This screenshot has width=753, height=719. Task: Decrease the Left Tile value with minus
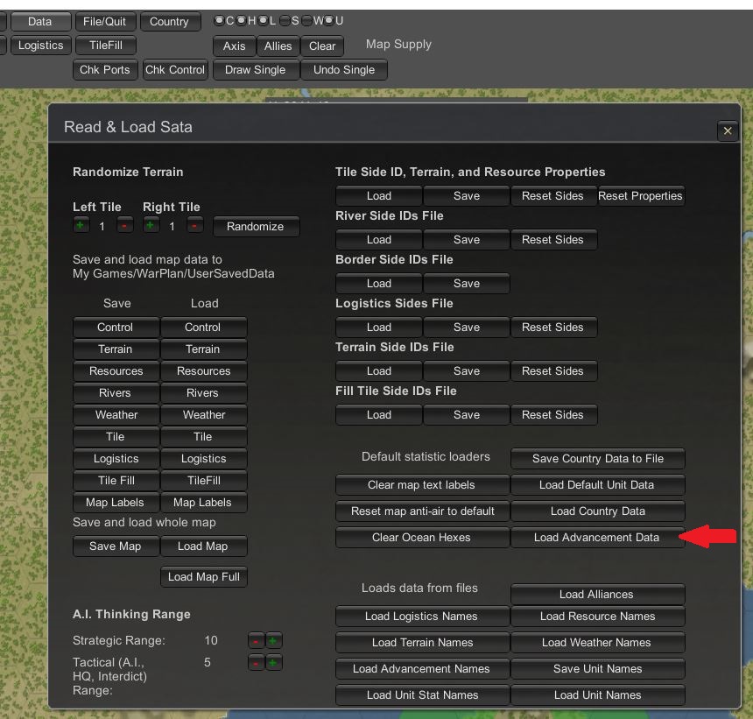(125, 226)
